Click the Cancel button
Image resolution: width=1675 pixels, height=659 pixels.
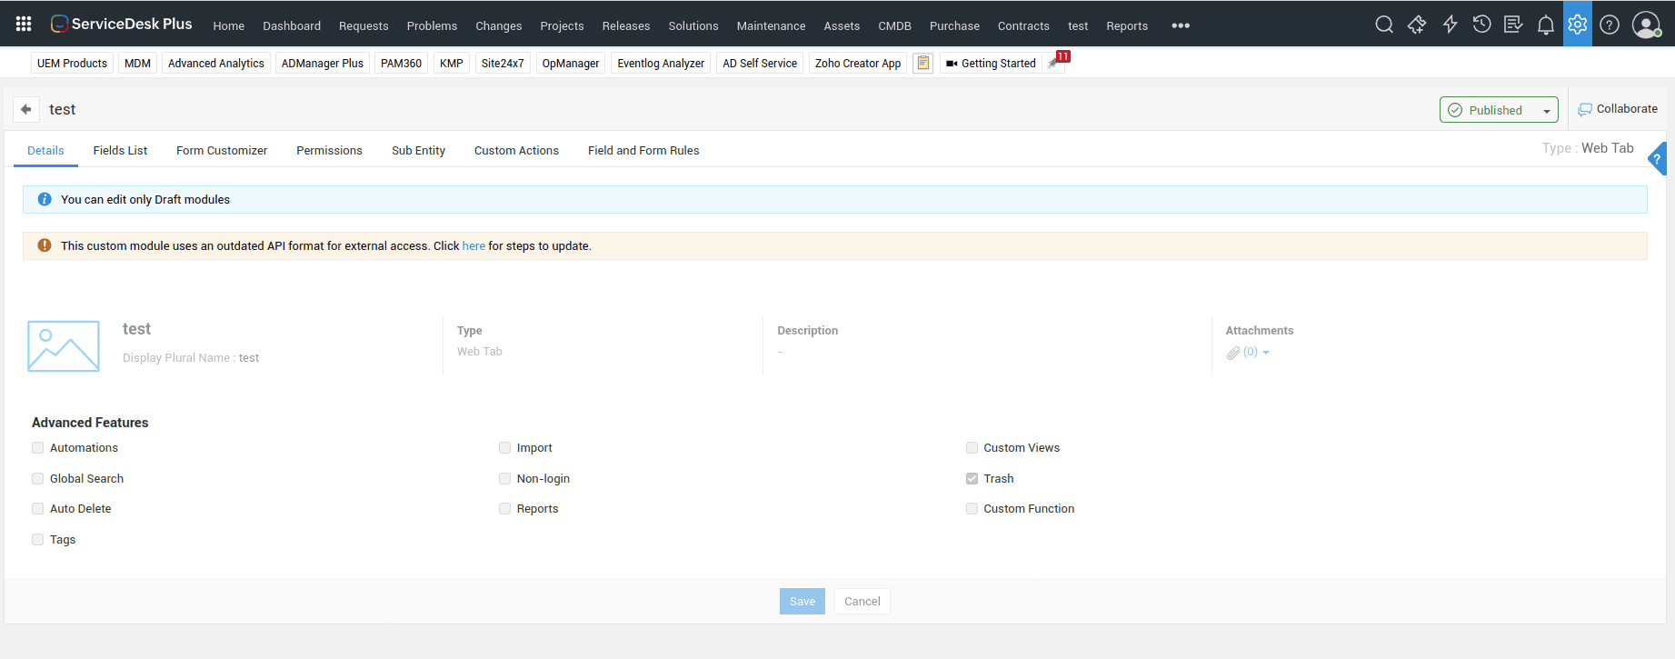pyautogui.click(x=862, y=601)
